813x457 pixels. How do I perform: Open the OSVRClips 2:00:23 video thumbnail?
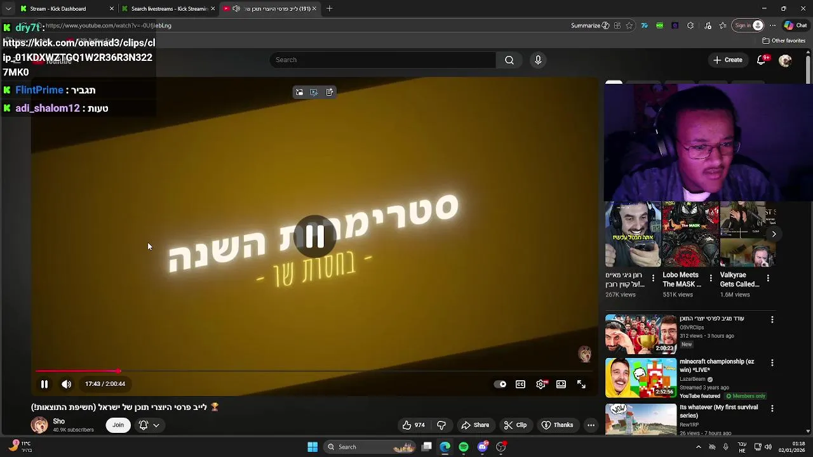point(641,334)
